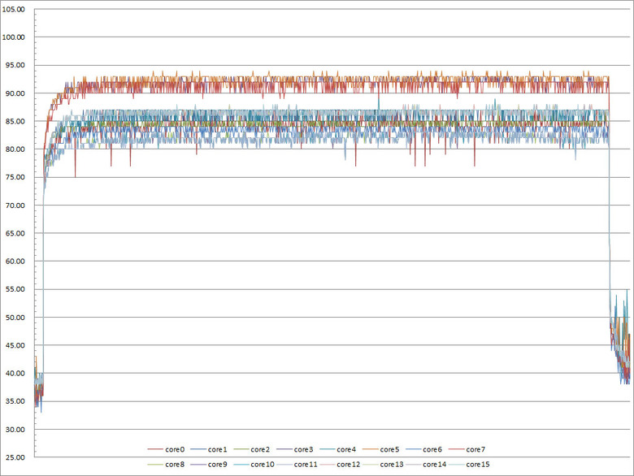Select the core7 legend entry
Image resolution: width=634 pixels, height=476 pixels.
coord(467,449)
